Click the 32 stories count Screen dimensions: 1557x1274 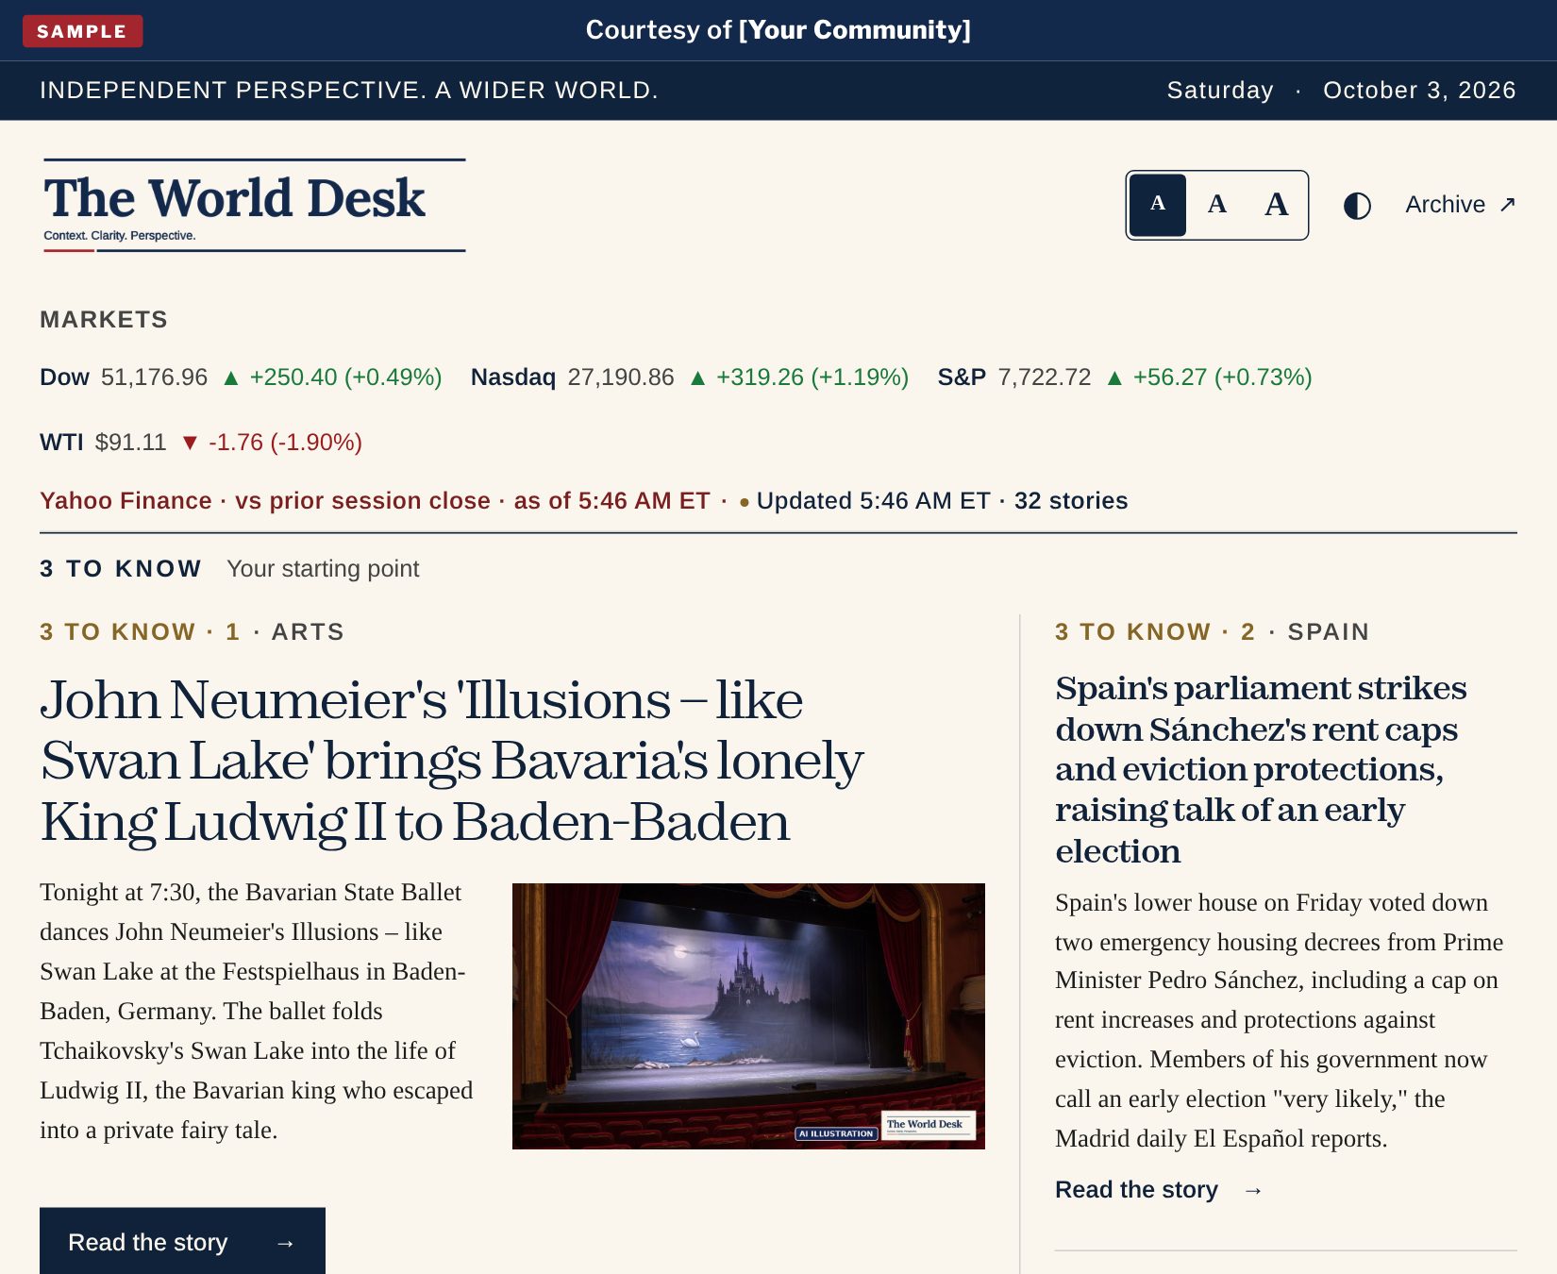(x=1071, y=501)
